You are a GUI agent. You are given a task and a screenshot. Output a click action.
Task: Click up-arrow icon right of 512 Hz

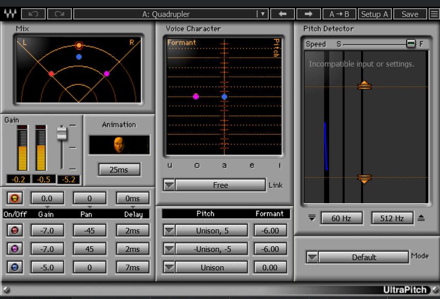(421, 218)
